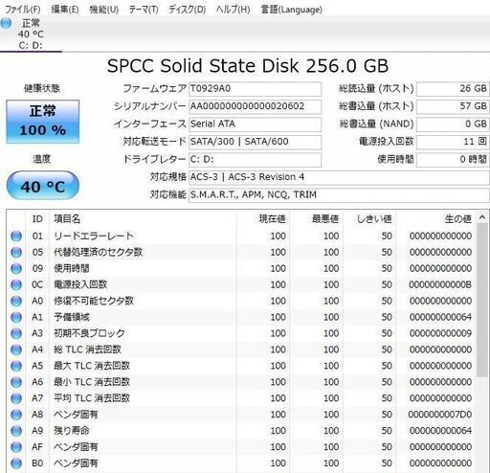Click the status icon for row A5

[16, 366]
